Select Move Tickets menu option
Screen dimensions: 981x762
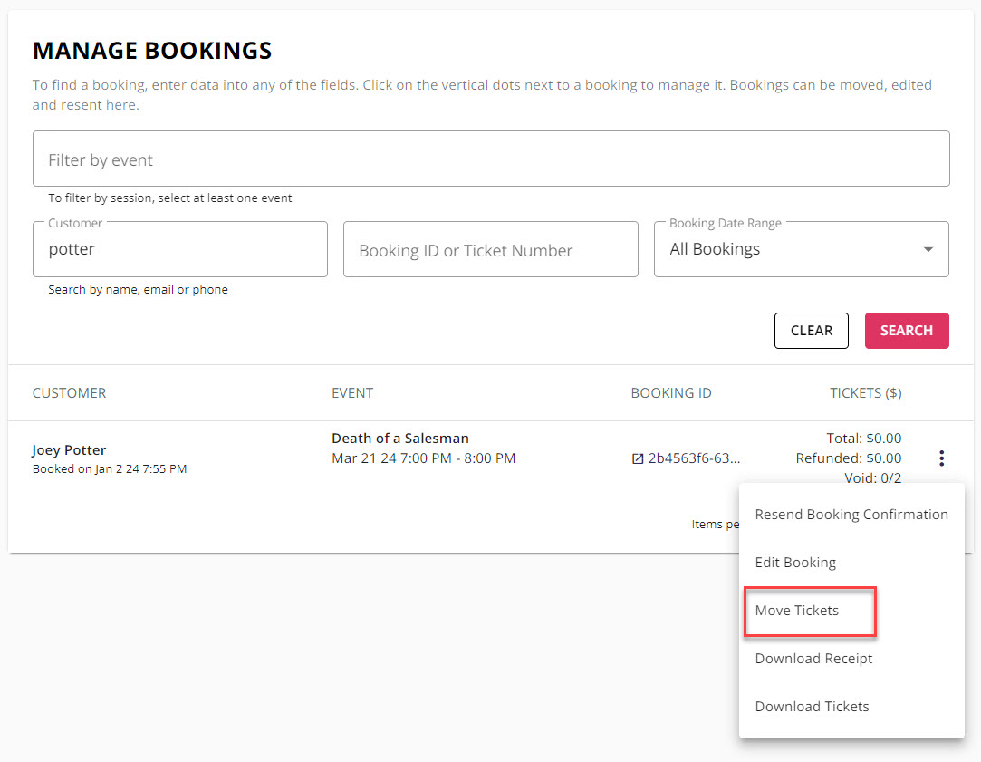click(x=851, y=611)
